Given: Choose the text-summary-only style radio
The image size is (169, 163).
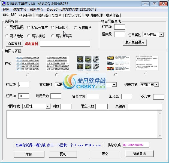Looking at the screenshot, I should [x=146, y=73].
